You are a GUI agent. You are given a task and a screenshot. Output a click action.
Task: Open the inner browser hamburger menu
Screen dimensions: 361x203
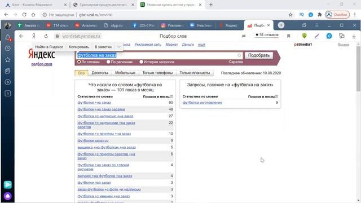317,25
